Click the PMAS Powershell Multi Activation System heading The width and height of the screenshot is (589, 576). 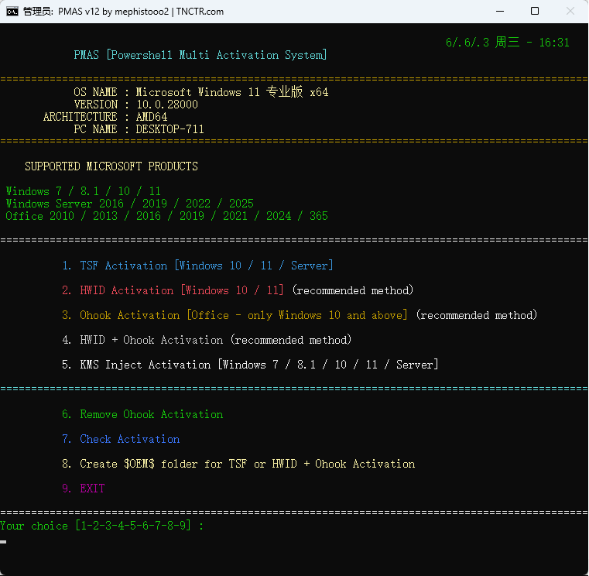coord(200,55)
